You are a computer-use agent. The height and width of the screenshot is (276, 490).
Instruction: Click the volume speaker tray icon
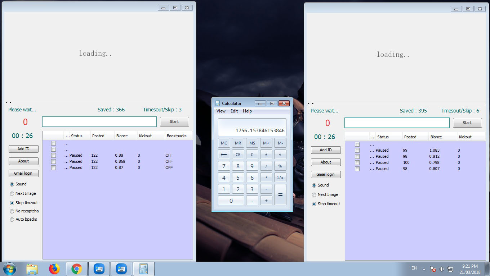click(442, 269)
